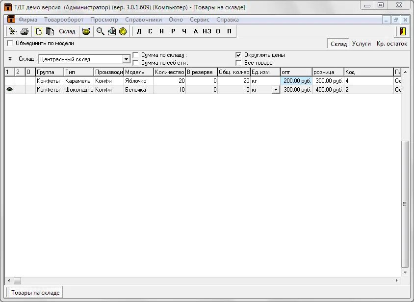This screenshot has height=302, width=414.
Task: Open the Сервис menu
Action: coord(200,20)
